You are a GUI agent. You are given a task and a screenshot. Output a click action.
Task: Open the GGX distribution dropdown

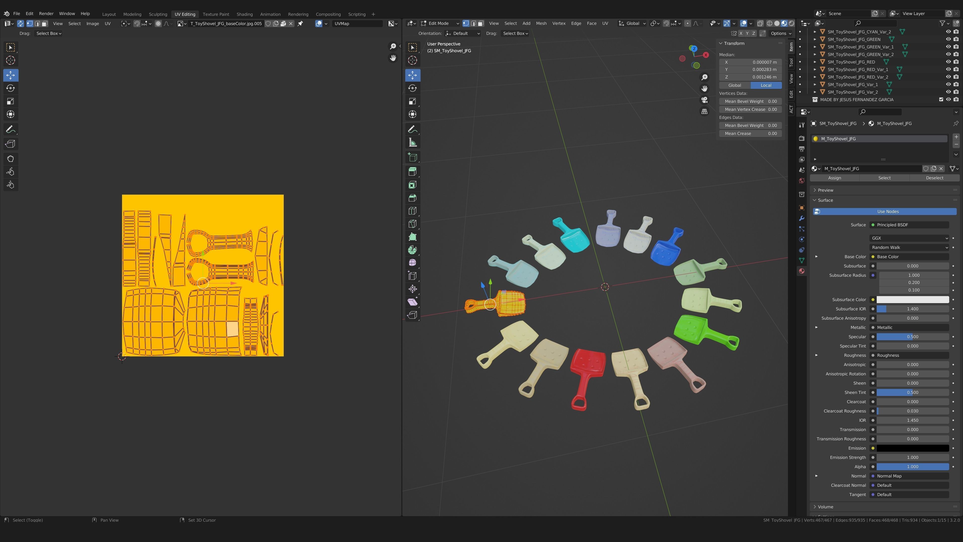coord(909,238)
